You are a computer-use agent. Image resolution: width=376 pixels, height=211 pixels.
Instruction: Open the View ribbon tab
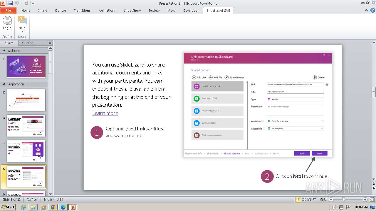click(171, 11)
